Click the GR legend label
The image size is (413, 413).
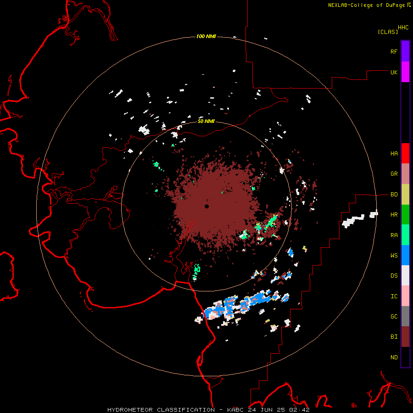394,174
